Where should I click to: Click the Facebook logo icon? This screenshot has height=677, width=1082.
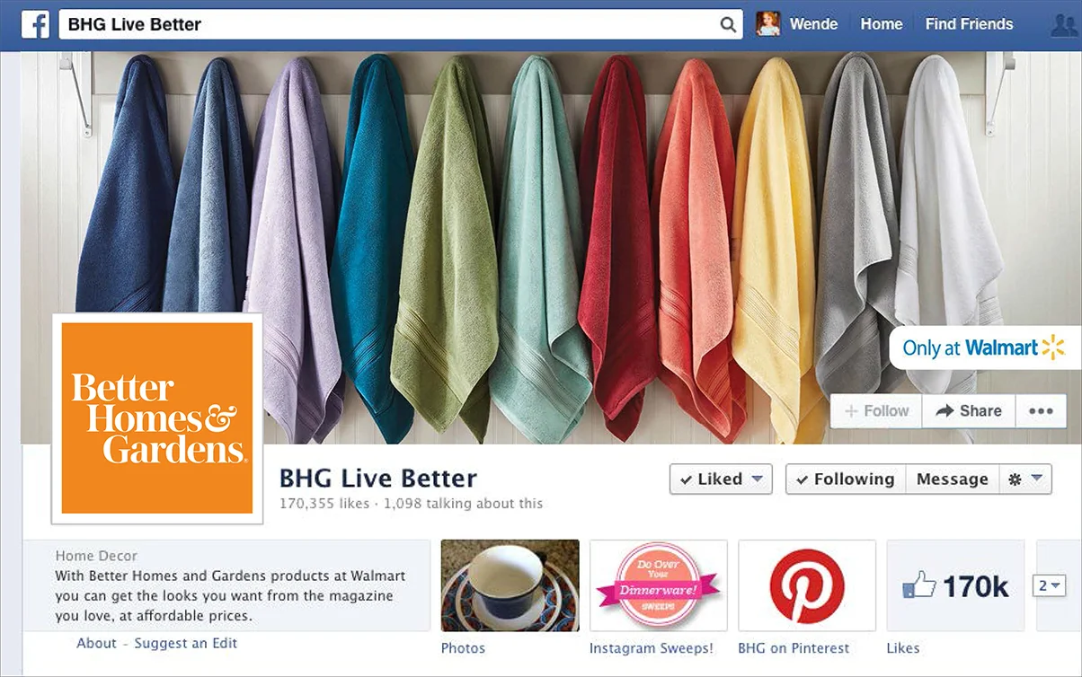pos(35,24)
